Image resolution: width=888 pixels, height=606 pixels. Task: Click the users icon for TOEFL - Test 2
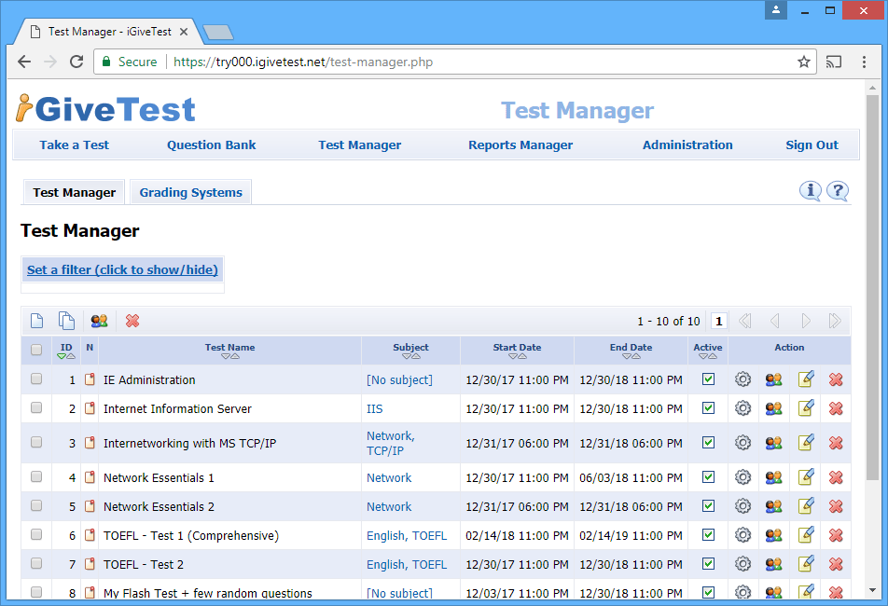[x=773, y=564]
